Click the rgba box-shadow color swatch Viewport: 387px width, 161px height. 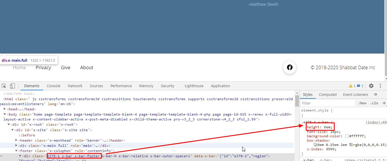pos(351,144)
